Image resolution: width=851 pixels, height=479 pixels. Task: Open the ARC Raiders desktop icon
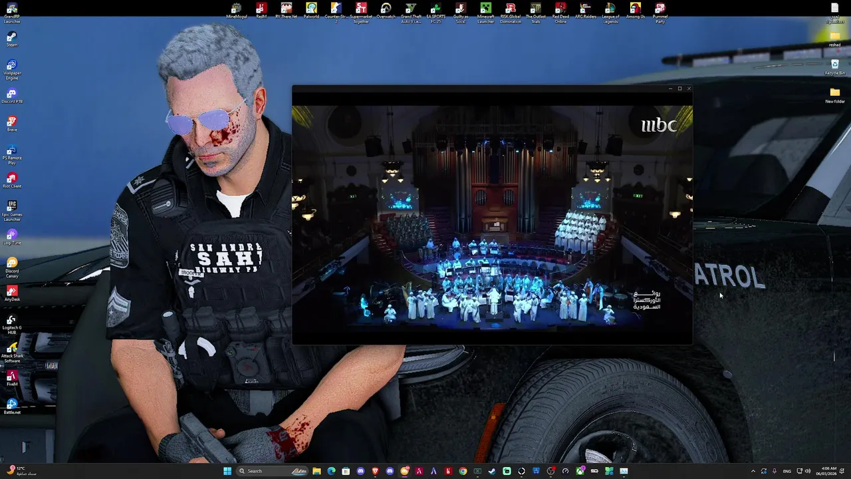(x=586, y=11)
